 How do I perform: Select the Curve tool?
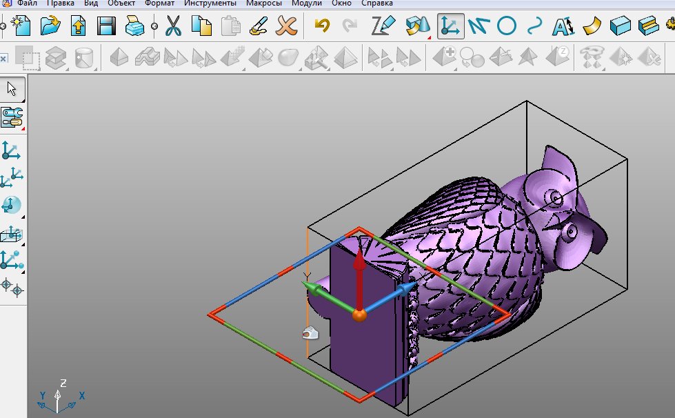pos(534,26)
